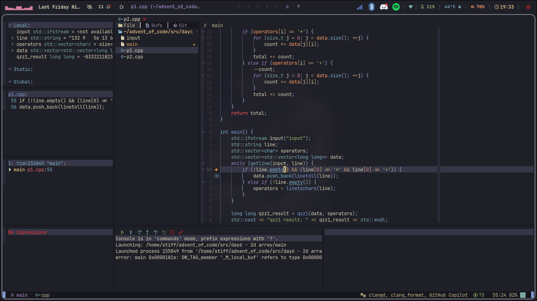
Task: Click GitHub Copilot in the status bar
Action: tap(448, 295)
